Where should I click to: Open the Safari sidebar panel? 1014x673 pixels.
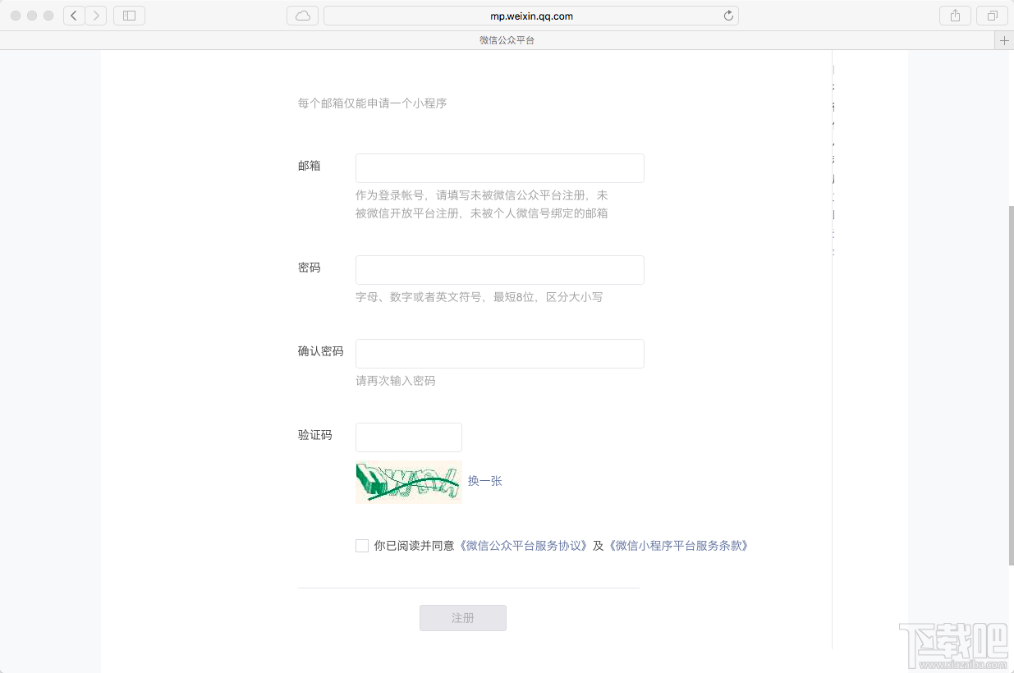128,15
